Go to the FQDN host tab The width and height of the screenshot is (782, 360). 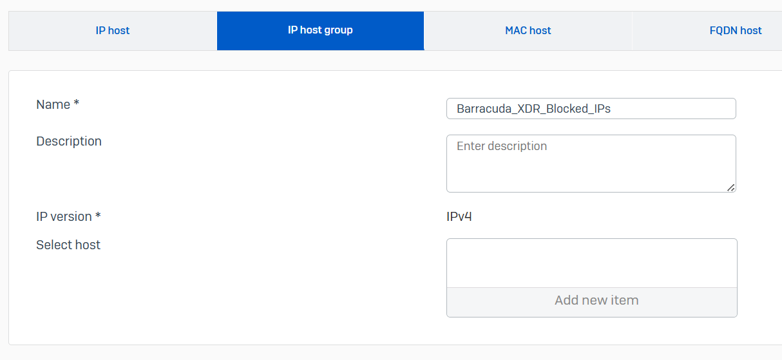(x=735, y=30)
